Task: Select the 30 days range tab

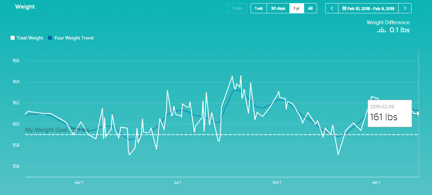Action: (x=278, y=9)
